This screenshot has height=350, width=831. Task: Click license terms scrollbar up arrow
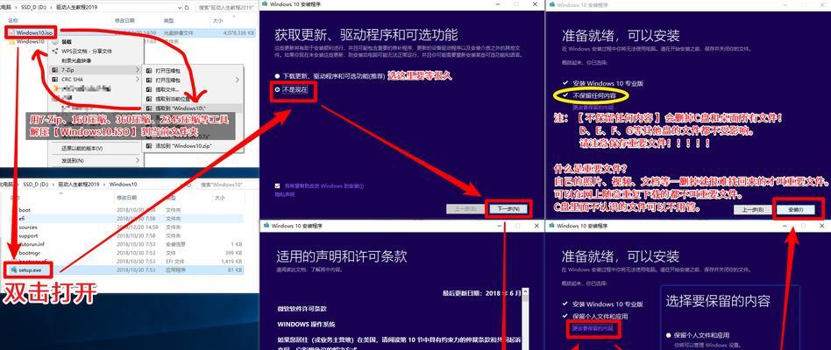pyautogui.click(x=525, y=291)
